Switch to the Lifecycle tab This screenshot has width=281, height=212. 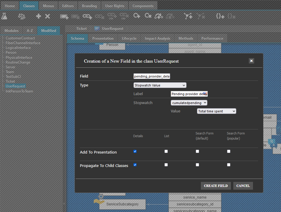click(129, 38)
